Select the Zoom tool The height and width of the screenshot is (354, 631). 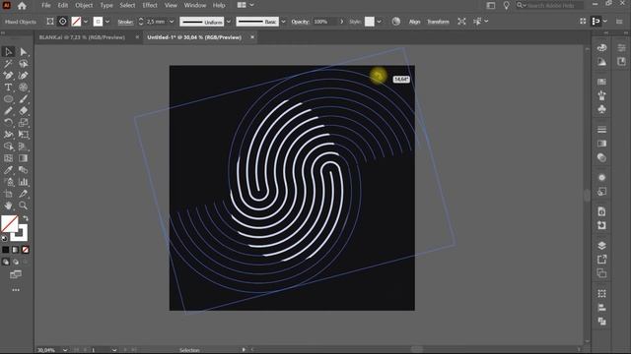[x=24, y=206]
